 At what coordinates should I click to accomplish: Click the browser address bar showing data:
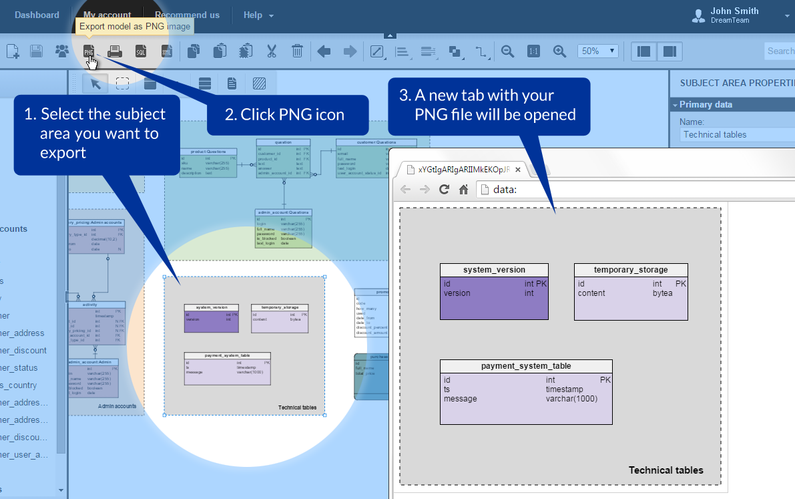point(635,189)
